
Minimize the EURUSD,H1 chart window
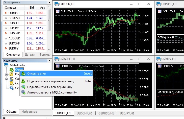[131, 4]
